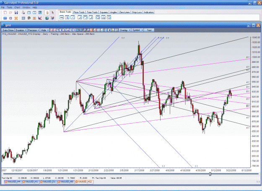The width and height of the screenshot is (262, 191).
Task: Click the globe icon in main toolbar
Action: 47,18
